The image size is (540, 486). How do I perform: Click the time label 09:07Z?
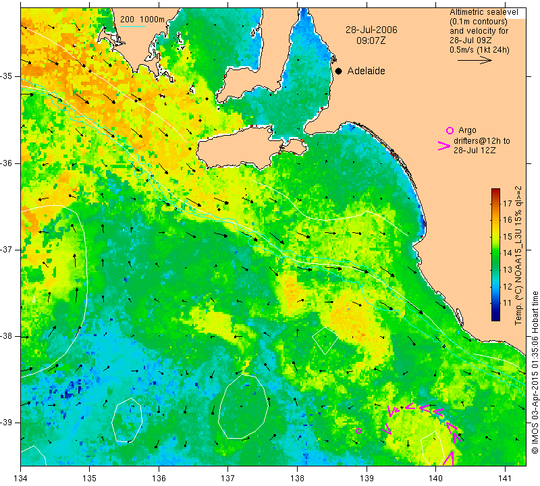(x=371, y=40)
